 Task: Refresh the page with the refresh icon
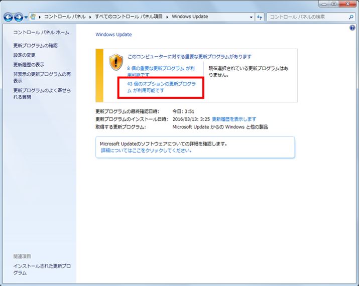(260, 17)
